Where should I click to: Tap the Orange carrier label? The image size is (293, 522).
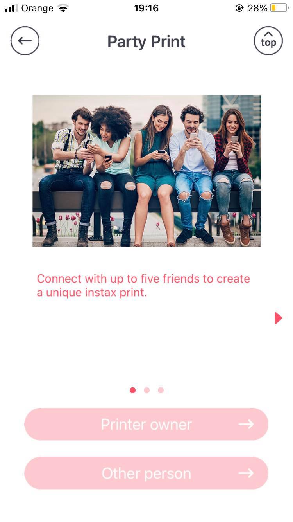(x=37, y=8)
